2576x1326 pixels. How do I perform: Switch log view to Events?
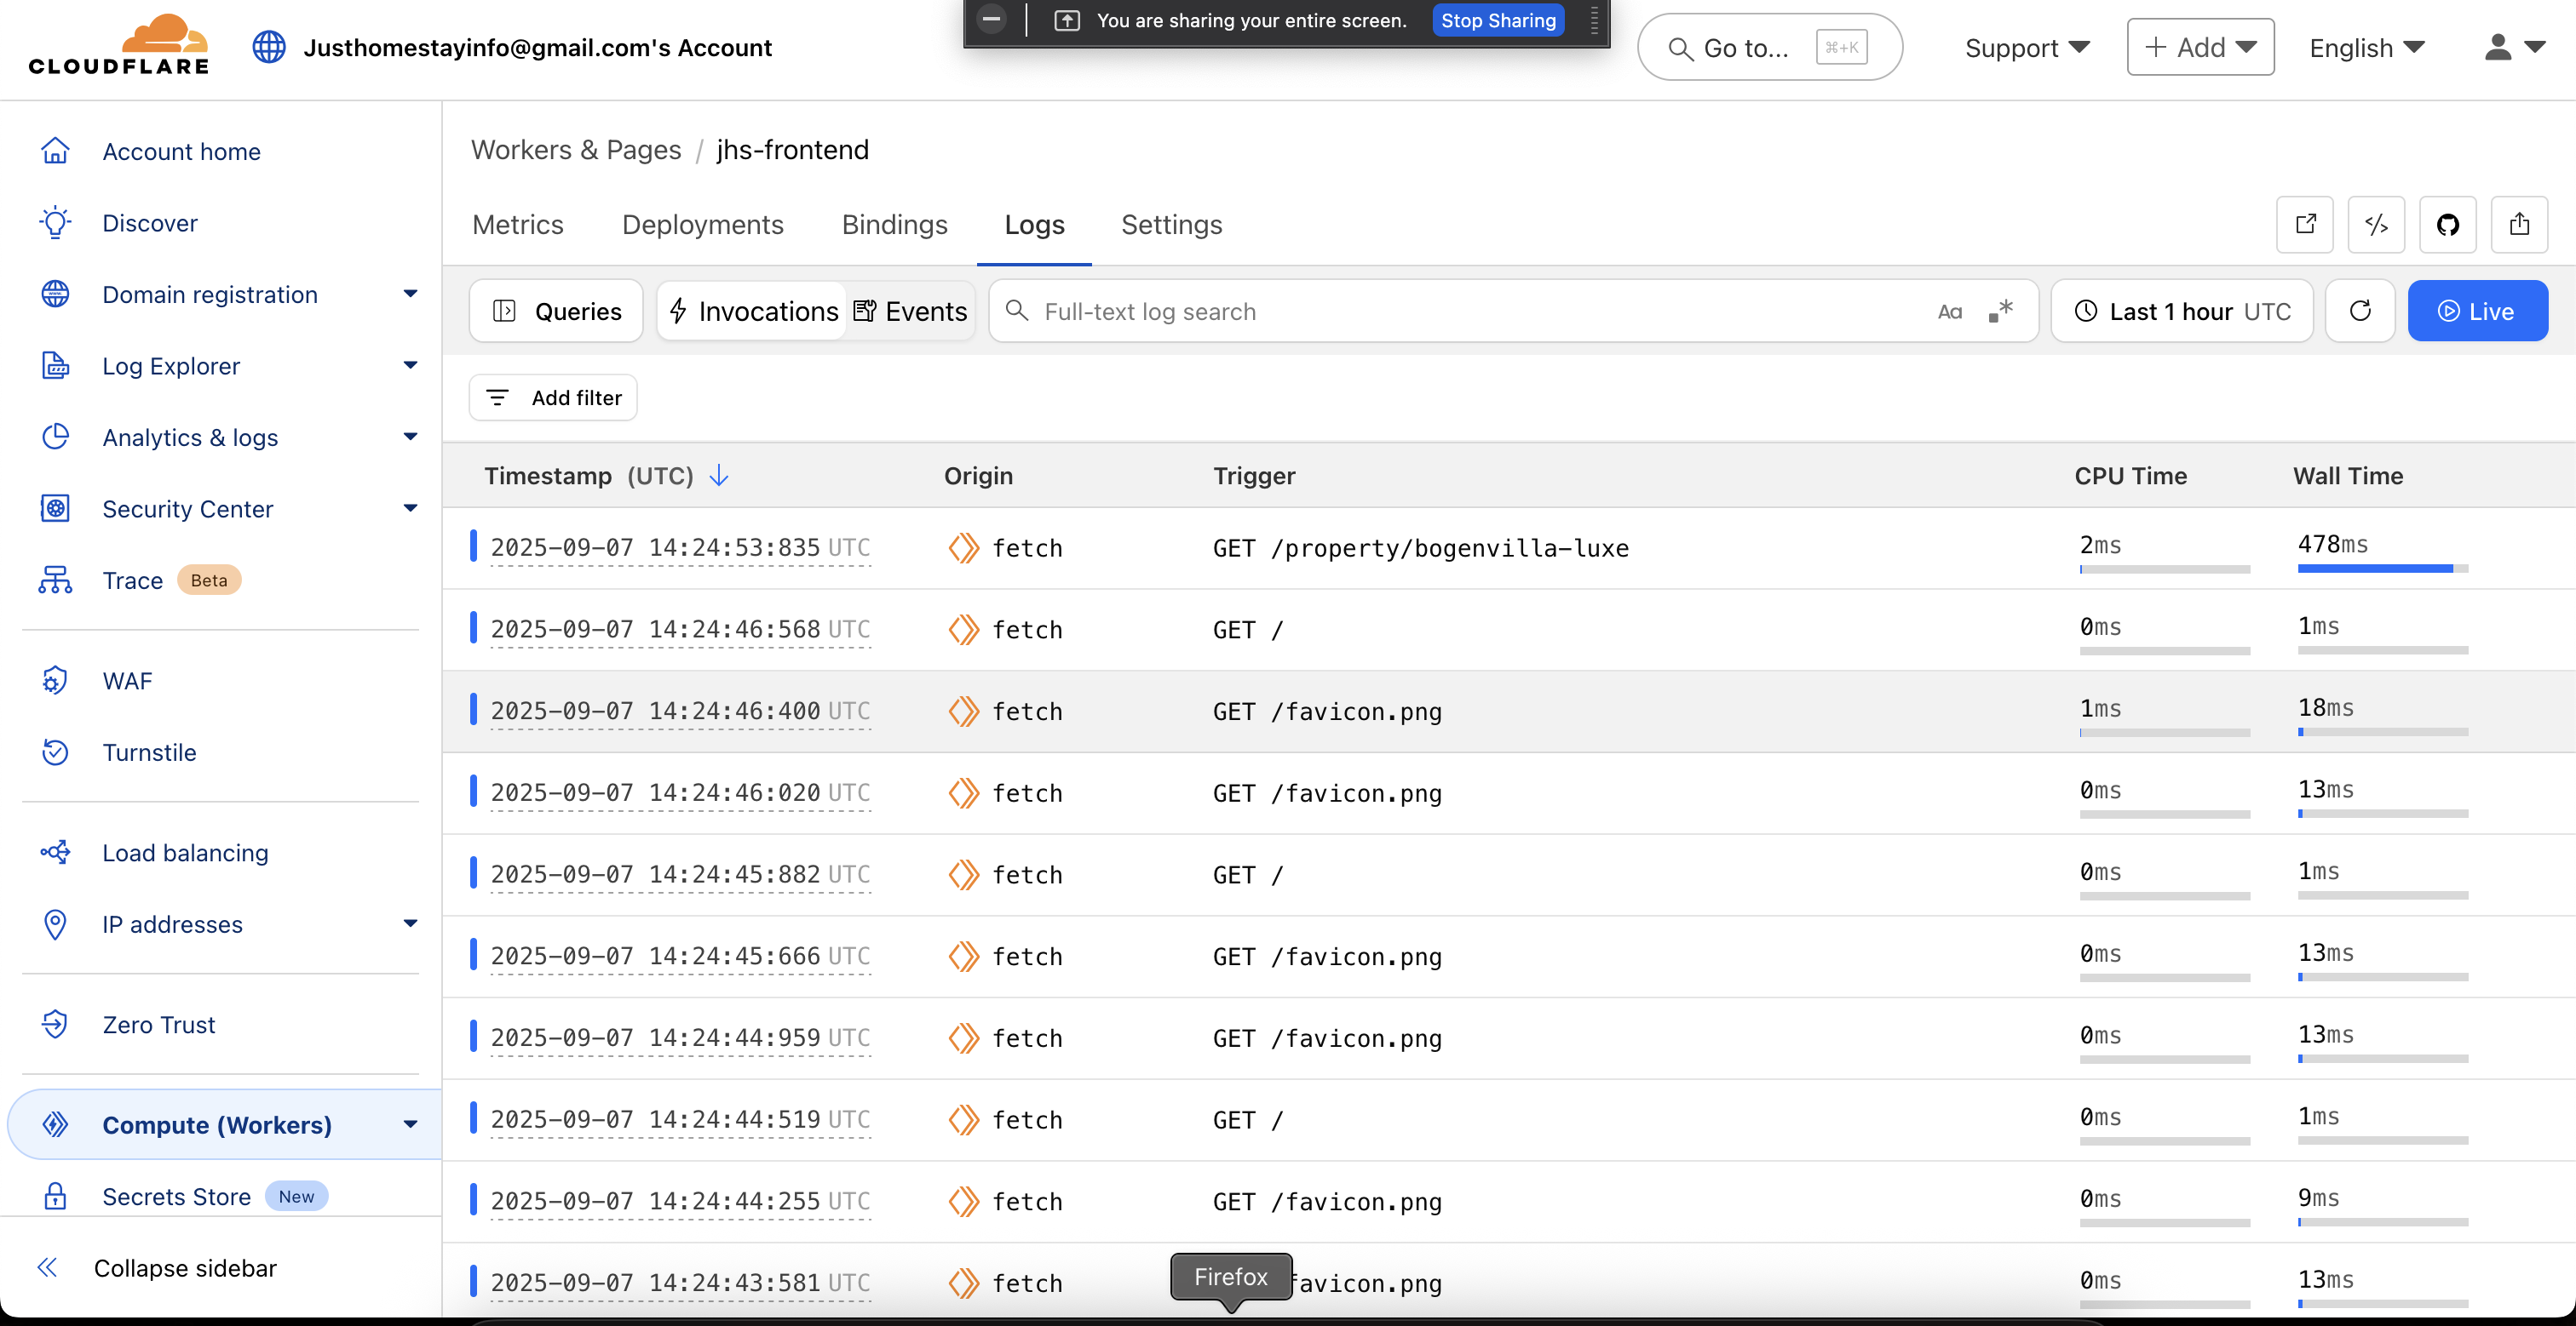[x=910, y=311]
